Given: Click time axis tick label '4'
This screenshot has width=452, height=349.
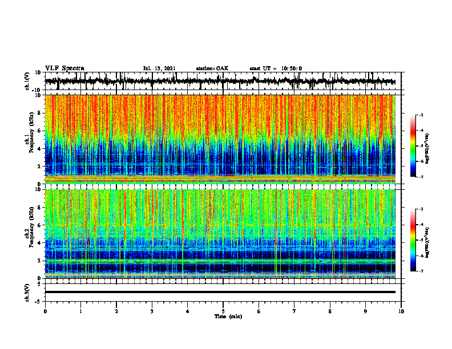Looking at the screenshot, I should coord(188,311).
